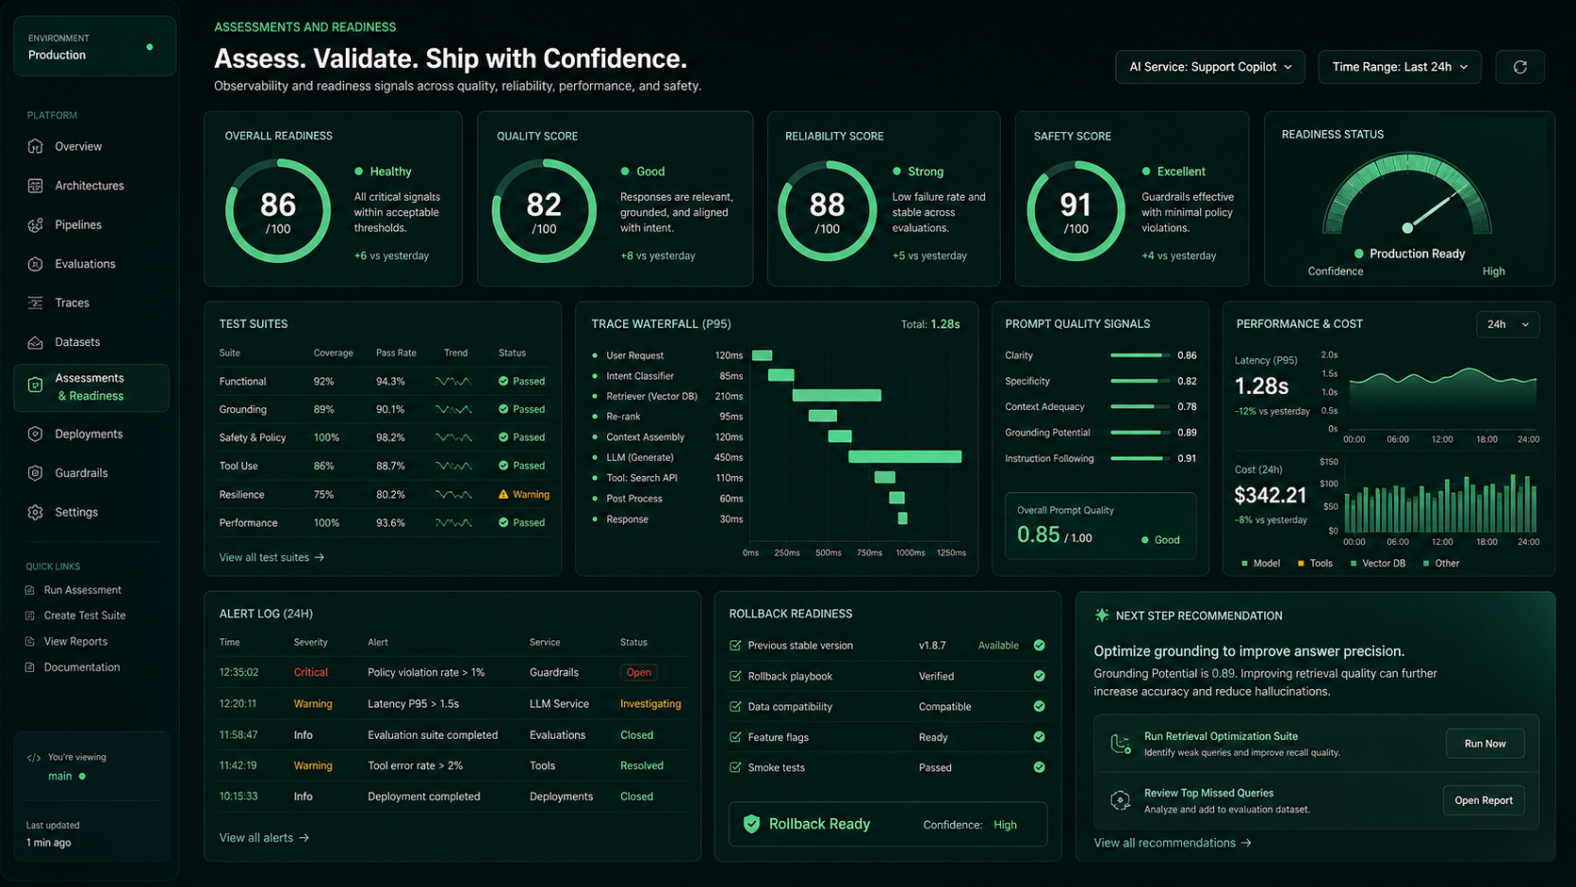Image resolution: width=1576 pixels, height=887 pixels.
Task: Click the Pipelines sidebar icon
Action: [36, 225]
